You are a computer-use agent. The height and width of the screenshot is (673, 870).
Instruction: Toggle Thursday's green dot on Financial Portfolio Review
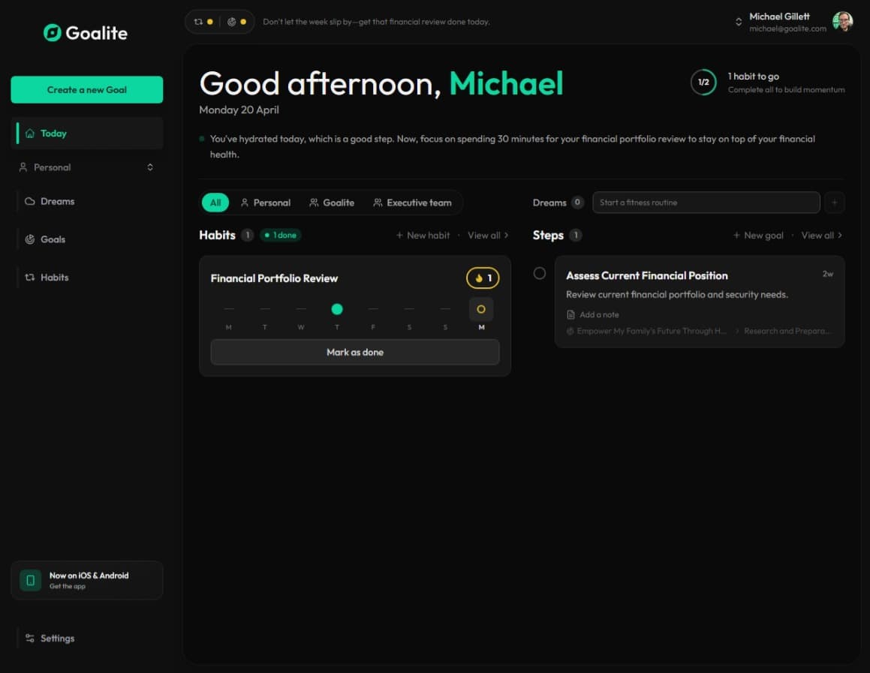click(x=337, y=309)
